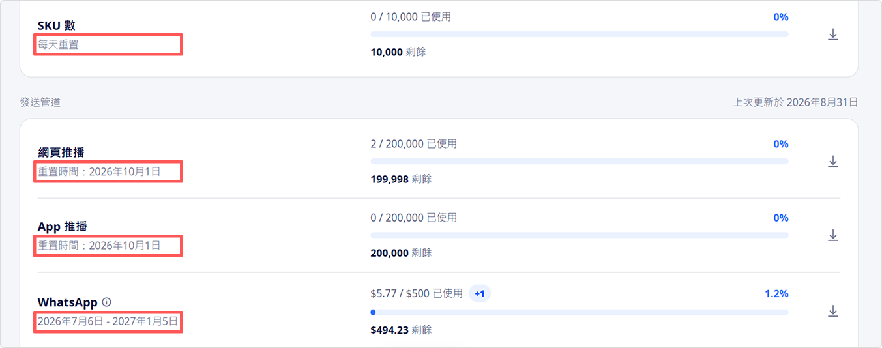Download the SKU 數 usage report
Screen dimensions: 882x348
[x=832, y=35]
